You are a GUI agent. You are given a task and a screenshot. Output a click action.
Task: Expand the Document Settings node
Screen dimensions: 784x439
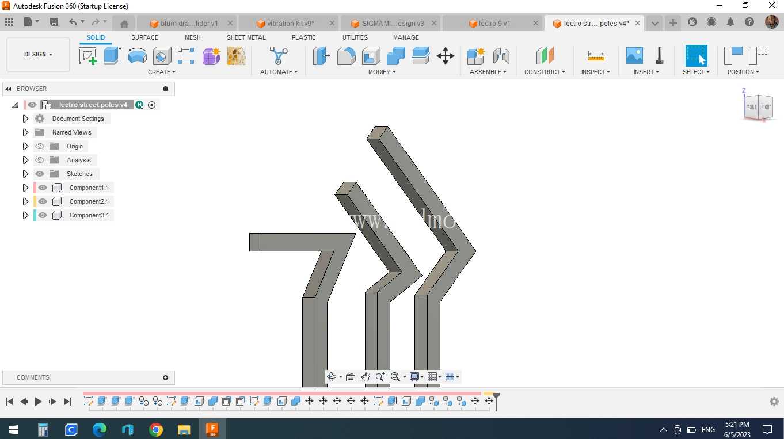point(25,119)
